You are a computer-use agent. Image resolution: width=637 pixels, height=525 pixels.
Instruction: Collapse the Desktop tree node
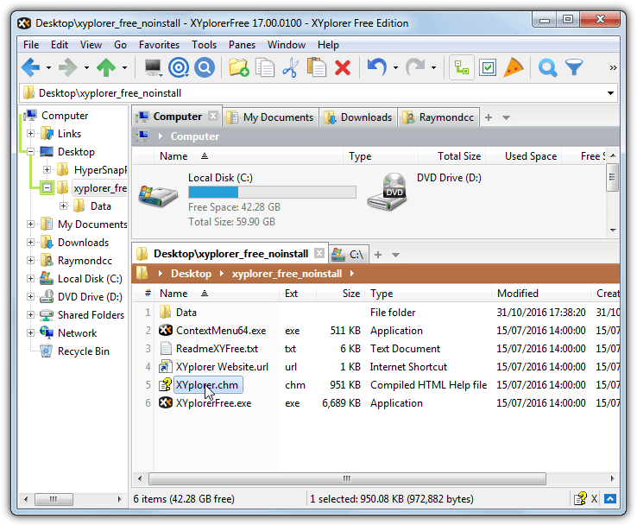(30, 152)
